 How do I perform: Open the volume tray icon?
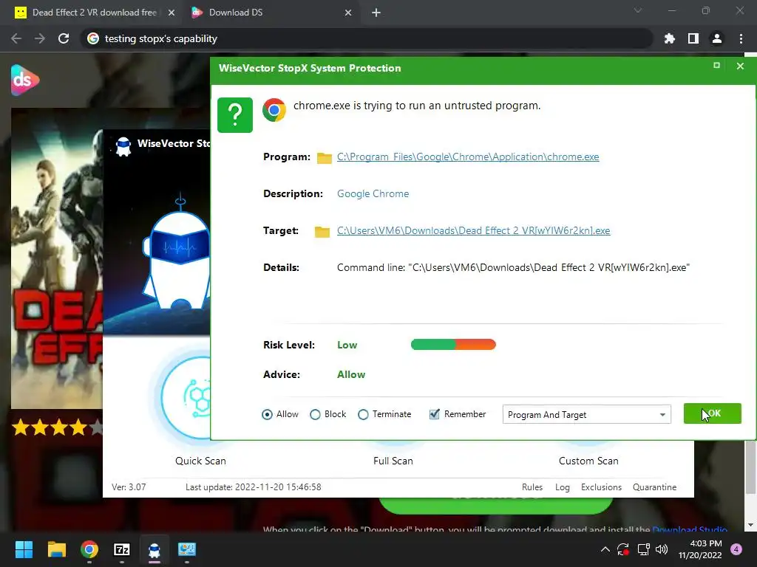point(662,549)
